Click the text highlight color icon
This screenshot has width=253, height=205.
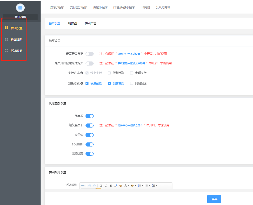click(133, 186)
